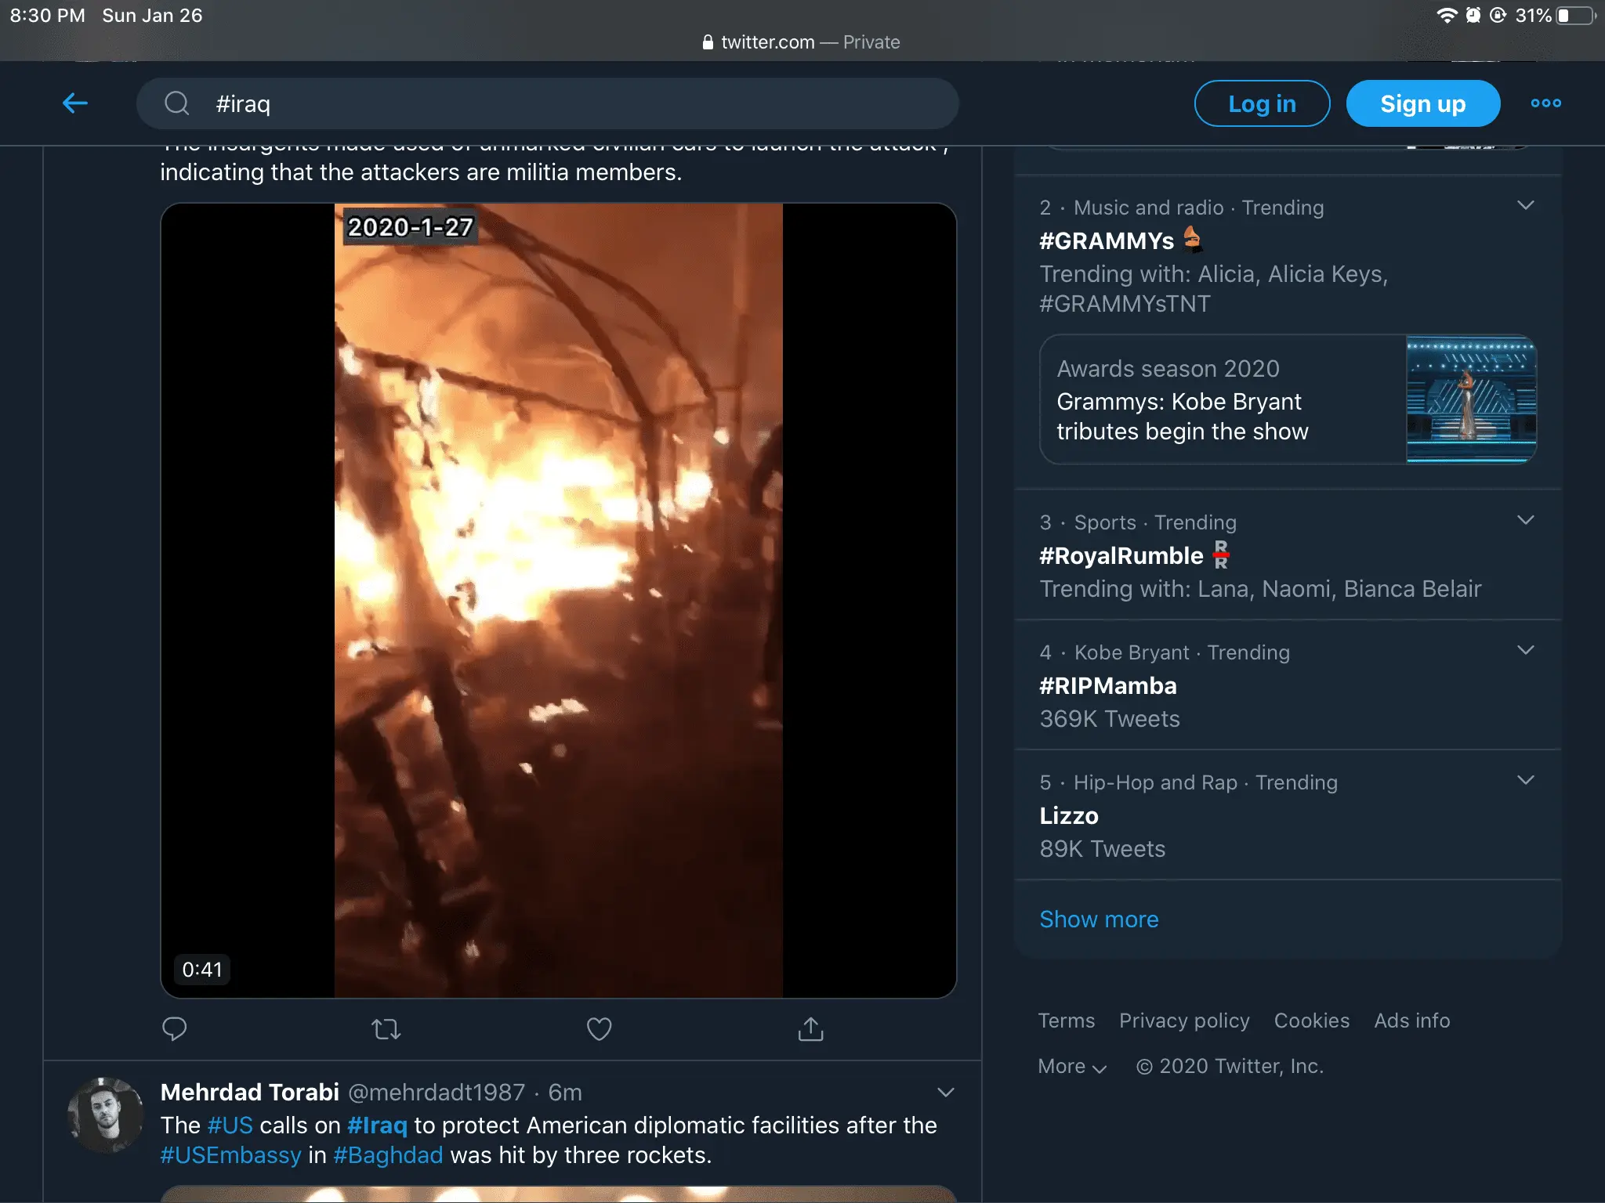Screen dimensions: 1605x1203
Task: Expand options for #GRAMMYs trend
Action: click(1525, 206)
